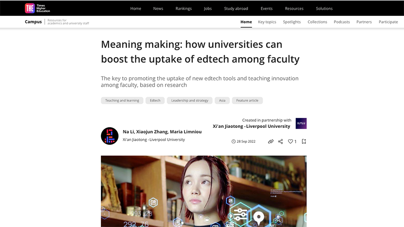Open Study abroad in top navigation
The height and width of the screenshot is (227, 404).
pos(236,9)
